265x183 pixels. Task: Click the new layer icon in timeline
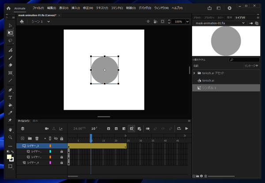pos(23,138)
